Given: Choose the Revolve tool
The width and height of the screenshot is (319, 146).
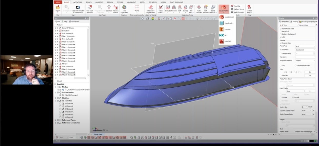Looking at the screenshot, I should (174, 7).
